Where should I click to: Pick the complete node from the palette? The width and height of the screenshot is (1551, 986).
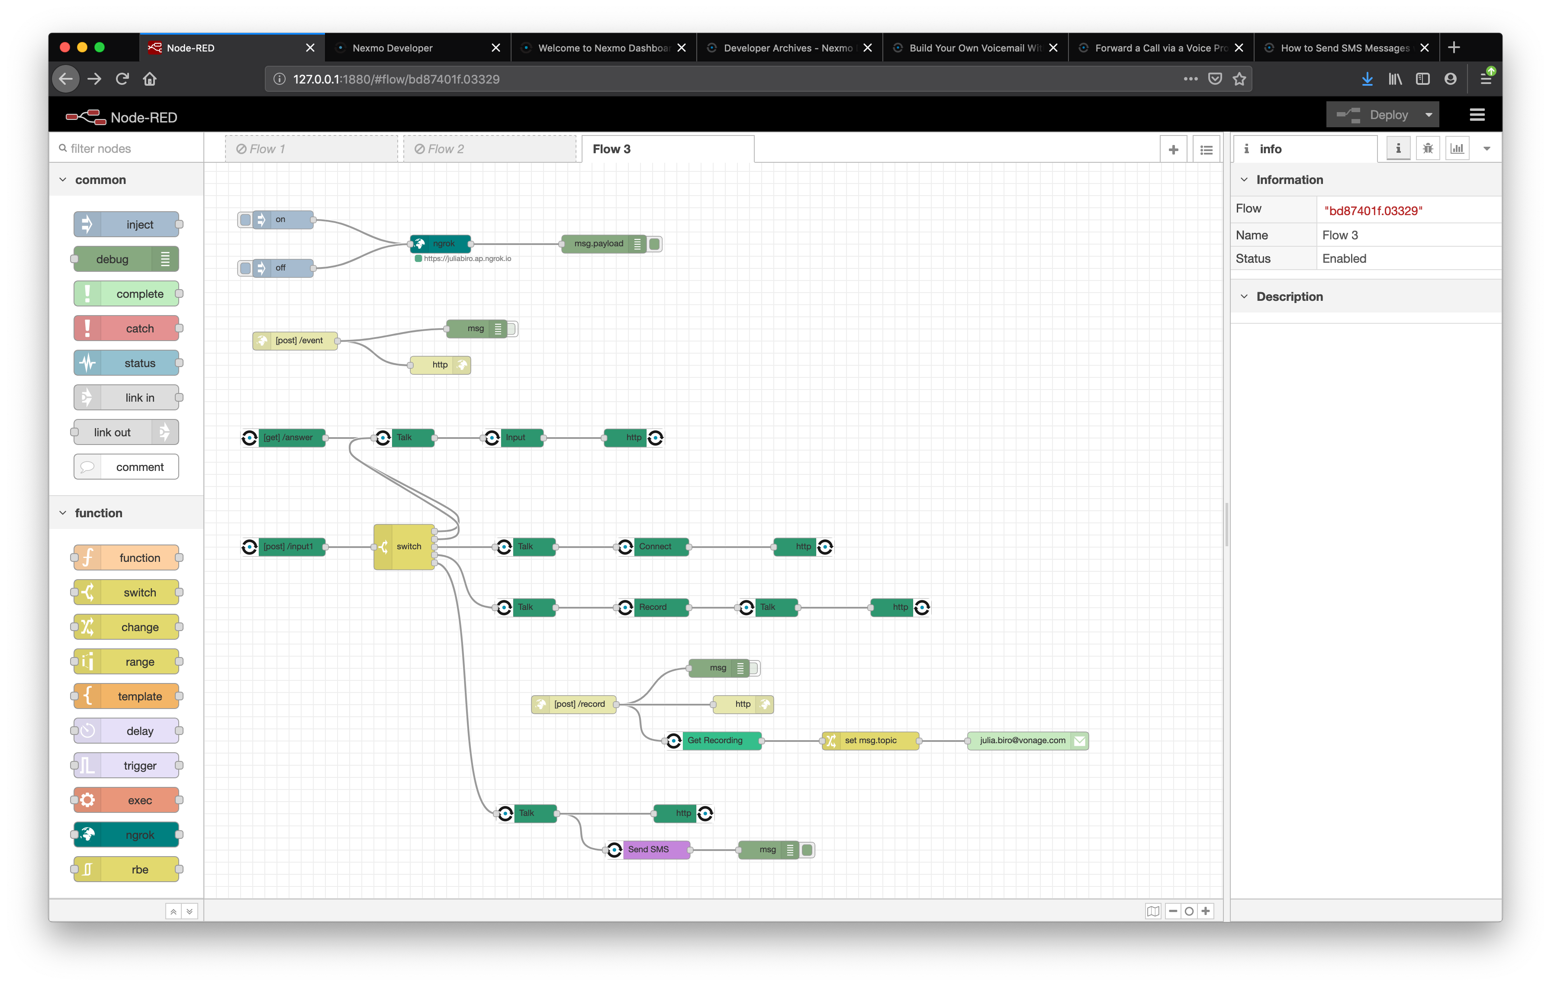126,293
